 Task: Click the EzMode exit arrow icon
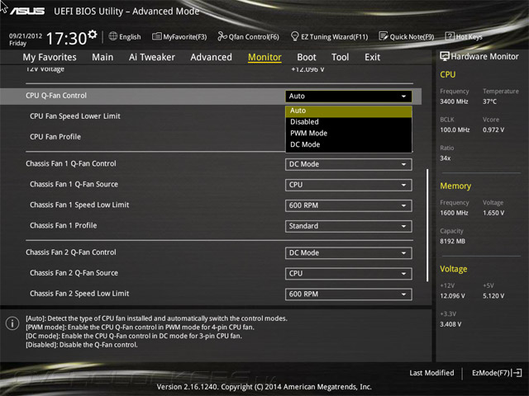click(x=517, y=373)
